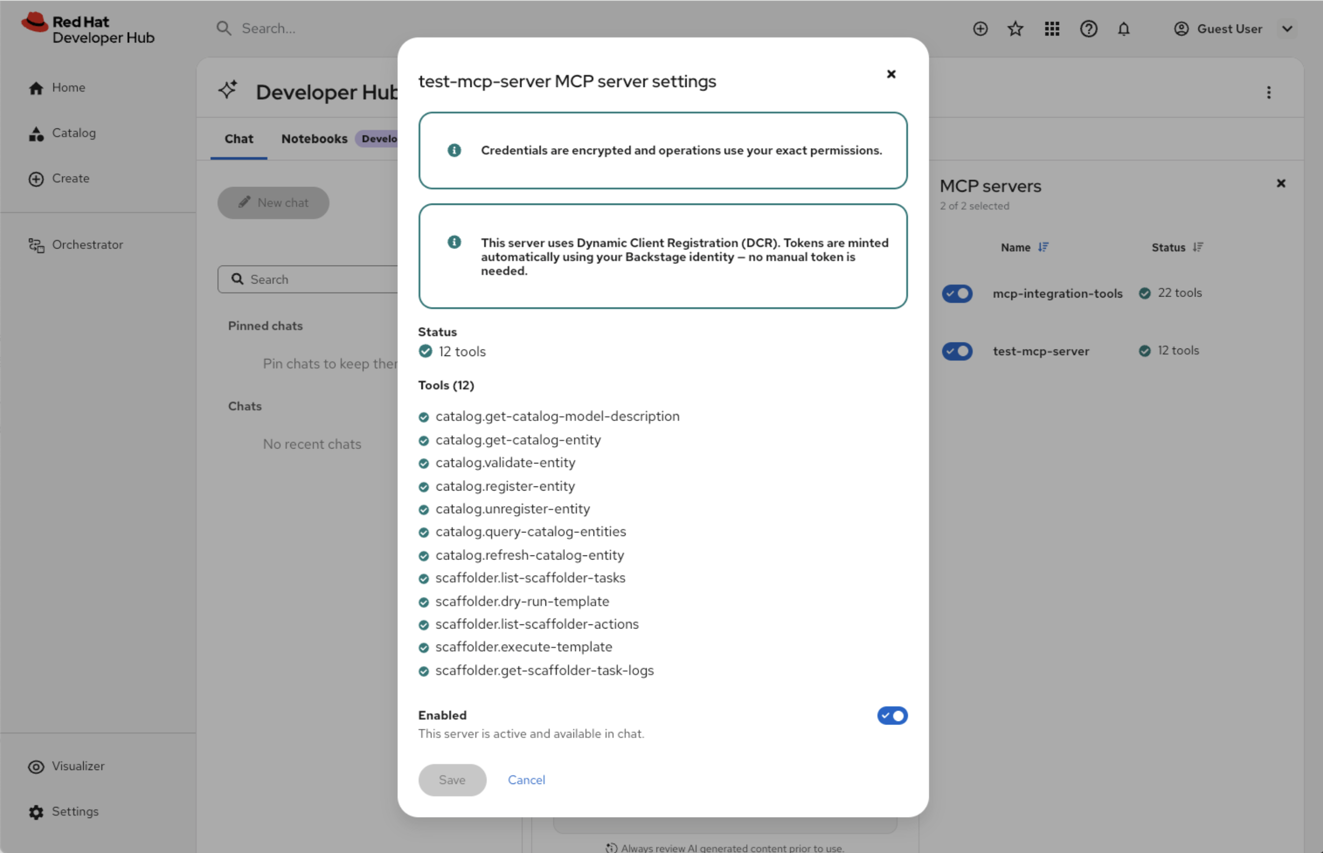Viewport: 1323px width, 853px height.
Task: Click the Red Hat Developer Hub logo
Action: pos(88,29)
